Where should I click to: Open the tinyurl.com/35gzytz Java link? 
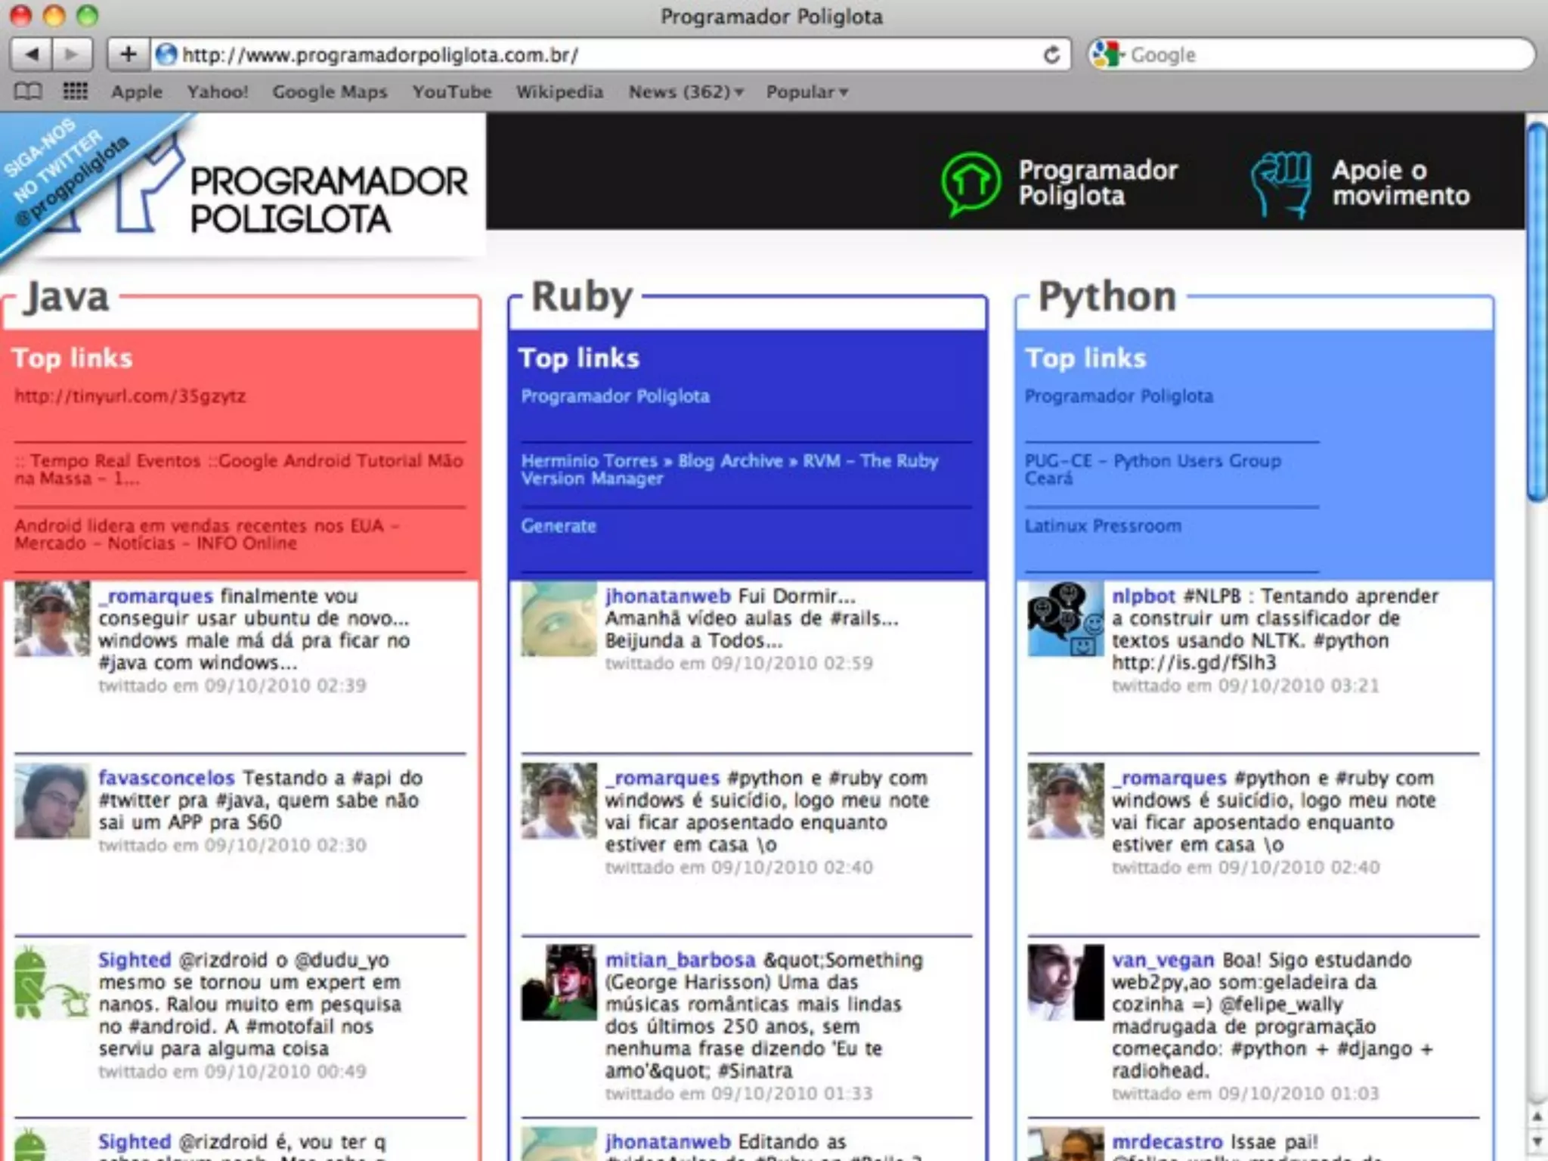[130, 396]
